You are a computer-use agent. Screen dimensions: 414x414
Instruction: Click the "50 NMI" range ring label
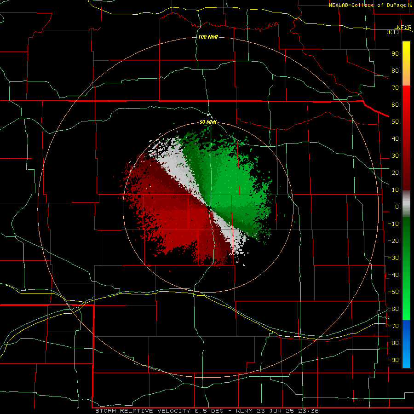pos(208,122)
